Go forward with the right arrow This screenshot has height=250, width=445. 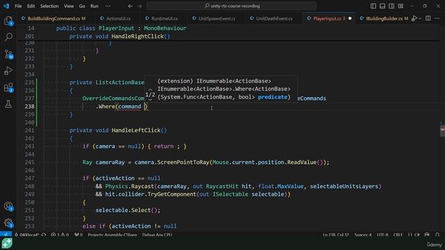(x=139, y=6)
